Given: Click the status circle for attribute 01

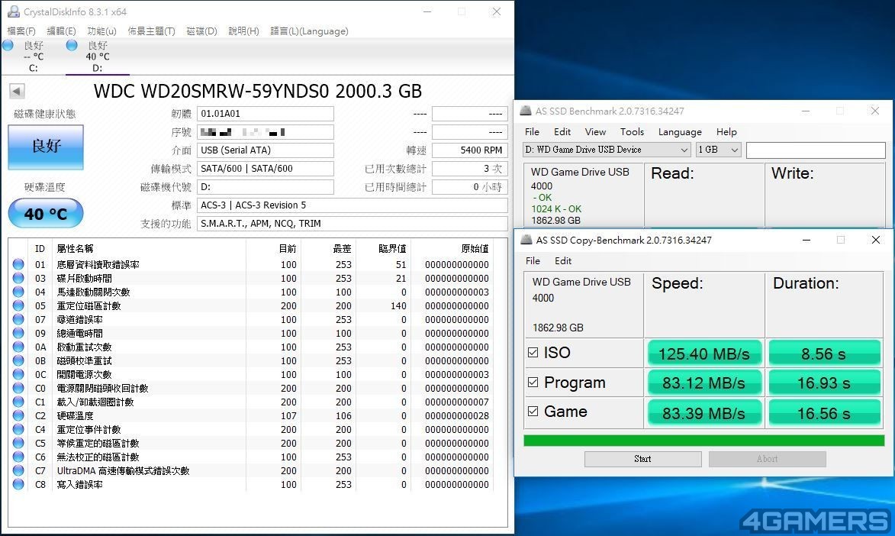Looking at the screenshot, I should tap(18, 264).
